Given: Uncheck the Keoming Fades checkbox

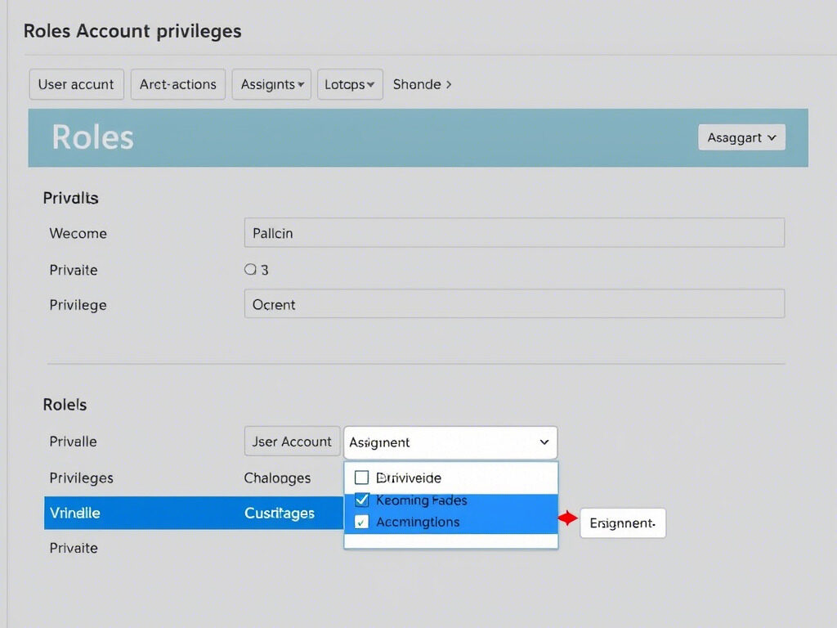Looking at the screenshot, I should click(x=362, y=500).
